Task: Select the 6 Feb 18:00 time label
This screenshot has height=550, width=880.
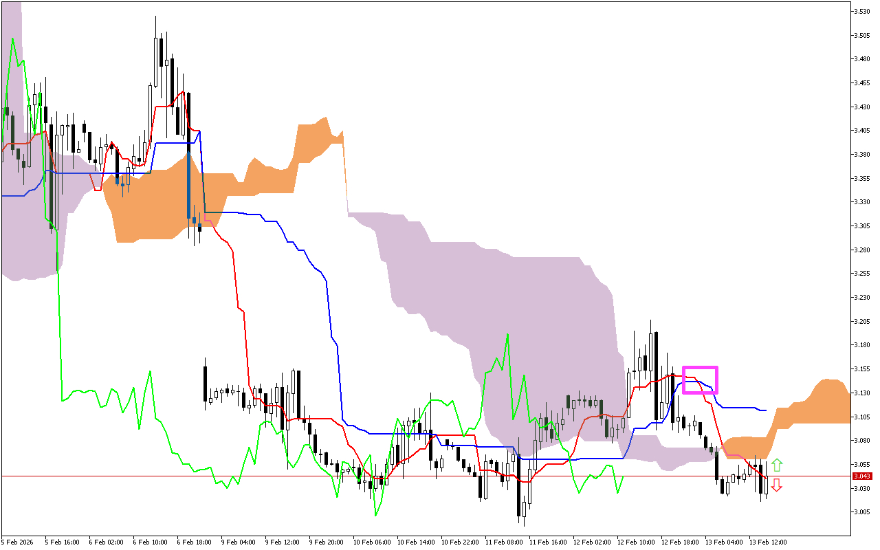Action: 195,542
